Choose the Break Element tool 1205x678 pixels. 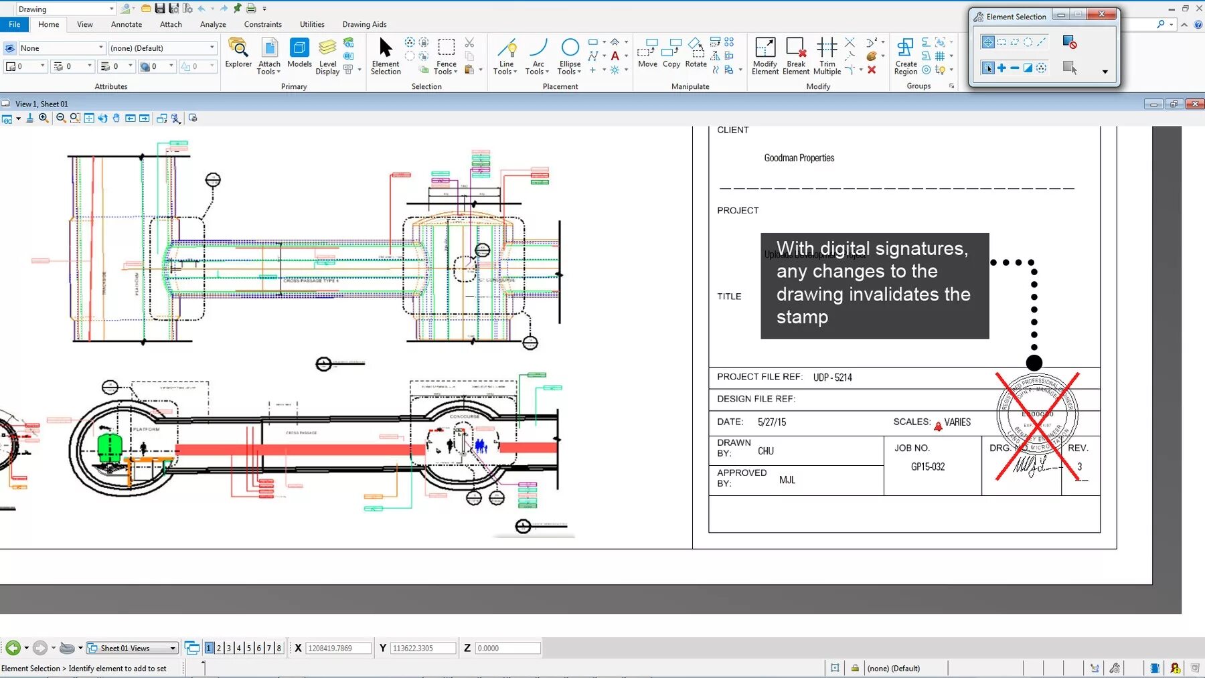pyautogui.click(x=796, y=57)
